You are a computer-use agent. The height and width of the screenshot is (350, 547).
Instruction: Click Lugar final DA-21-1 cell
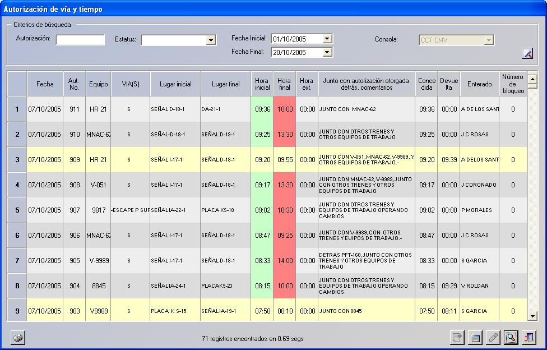pos(226,109)
